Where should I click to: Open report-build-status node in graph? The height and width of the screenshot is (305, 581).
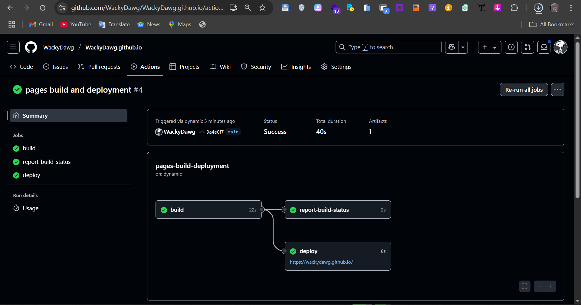pyautogui.click(x=338, y=210)
